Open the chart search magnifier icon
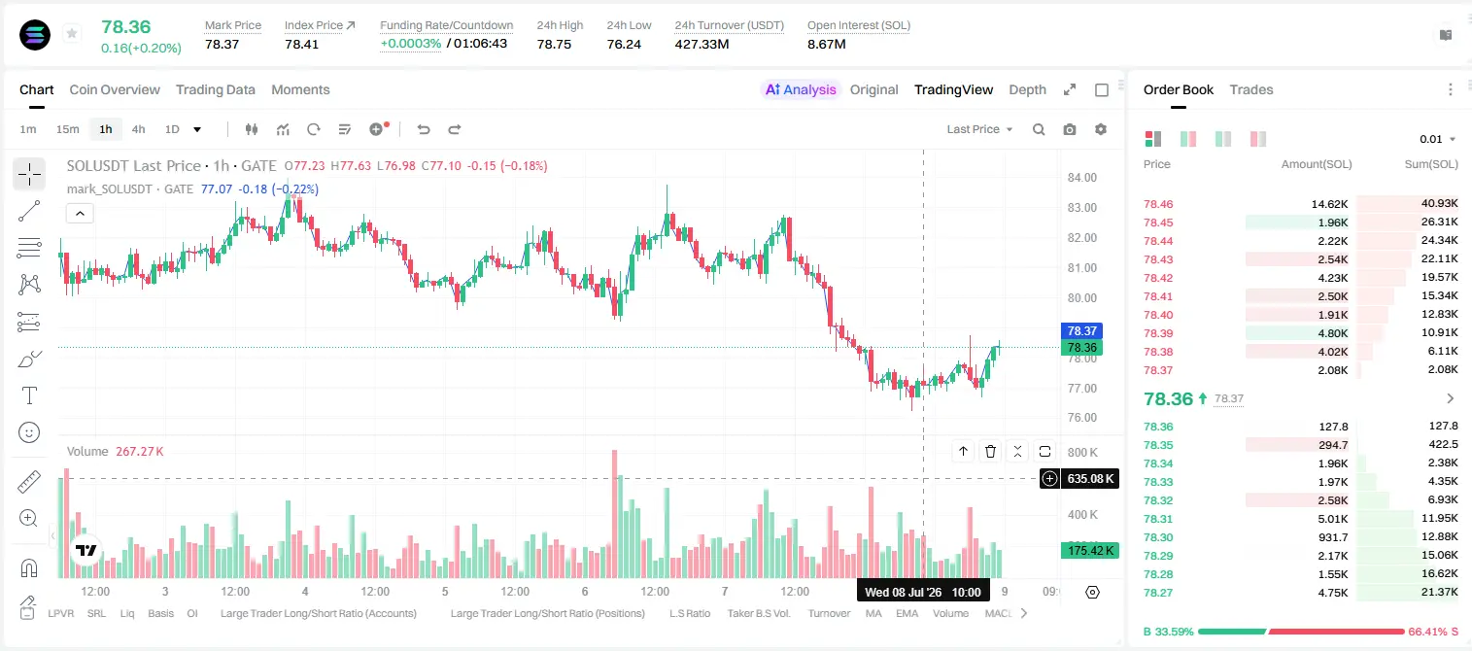Viewport: 1472px width, 651px height. click(x=1039, y=129)
